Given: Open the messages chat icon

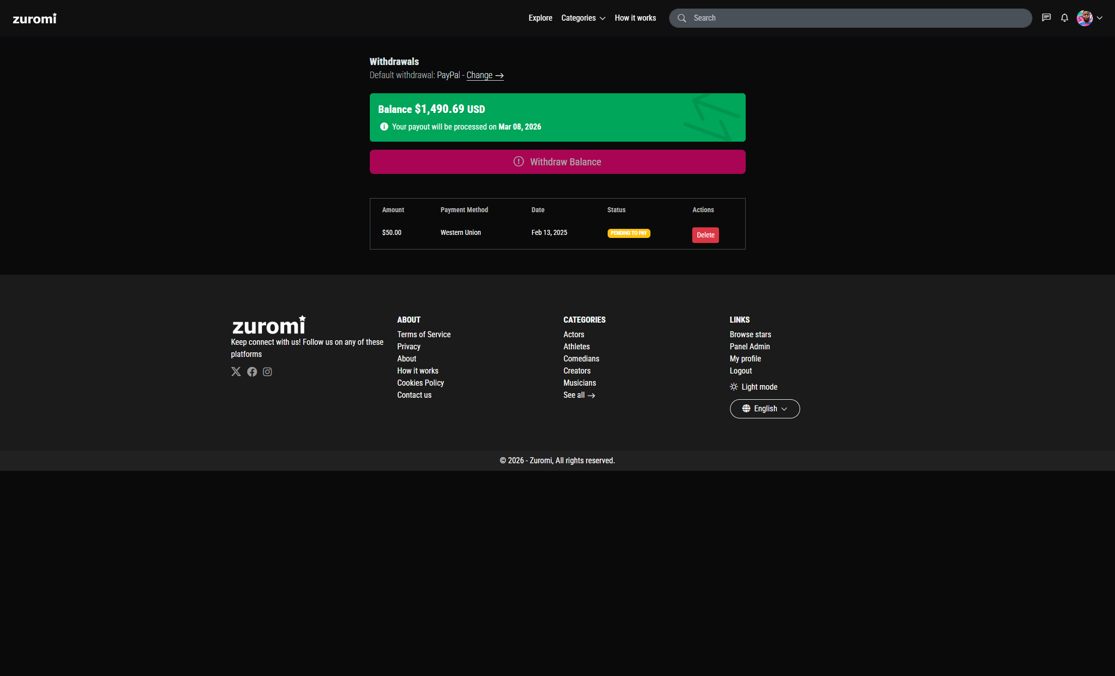Looking at the screenshot, I should click(1046, 18).
